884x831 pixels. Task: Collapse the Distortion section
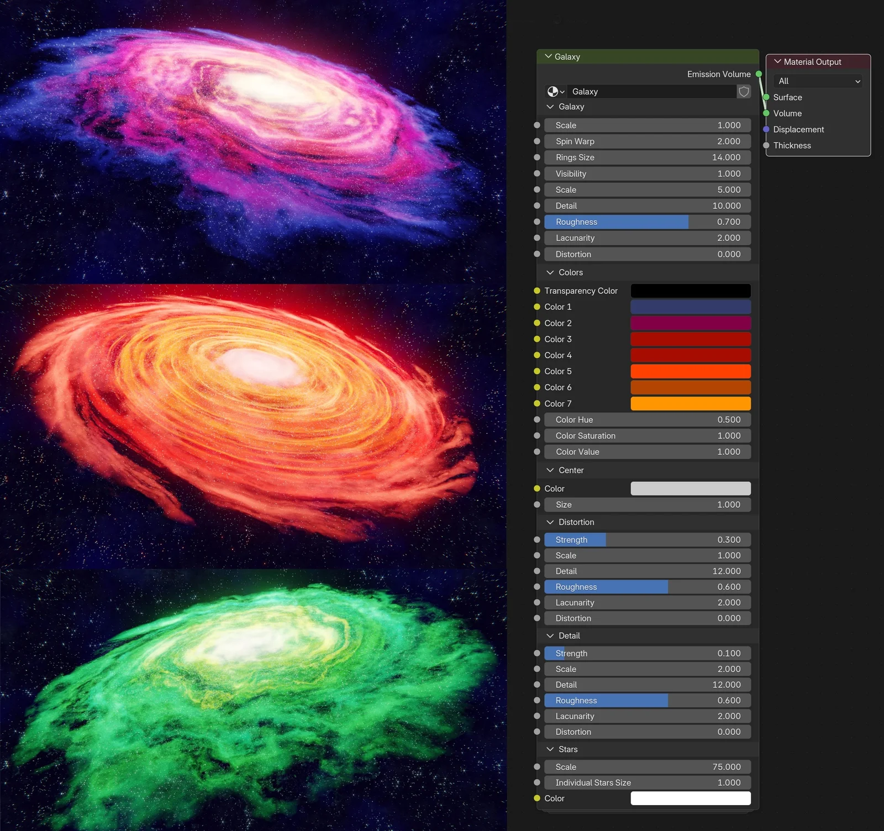coord(550,522)
